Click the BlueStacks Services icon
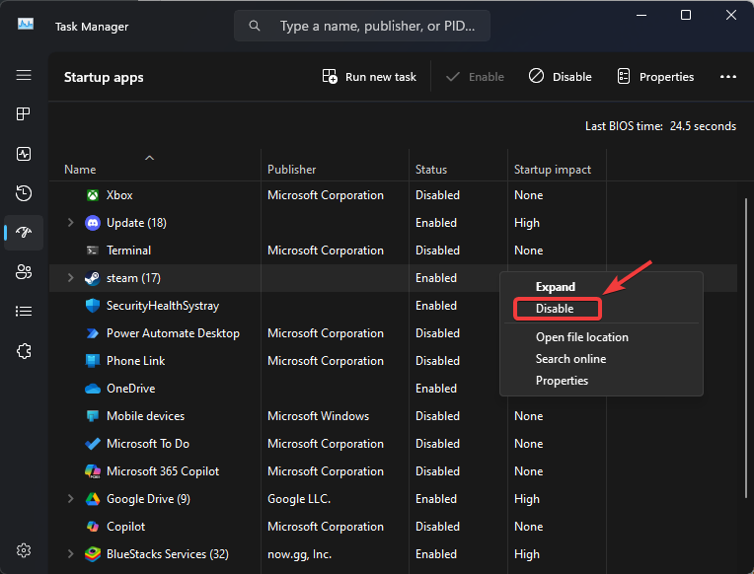Viewport: 754px width, 574px height. click(93, 554)
